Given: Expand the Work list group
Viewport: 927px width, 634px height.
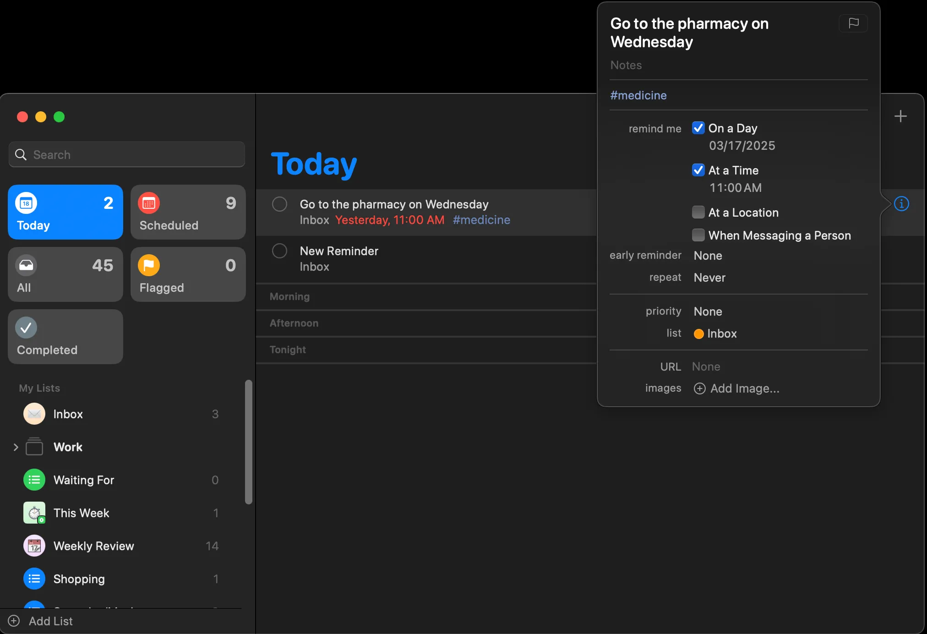Looking at the screenshot, I should point(16,447).
